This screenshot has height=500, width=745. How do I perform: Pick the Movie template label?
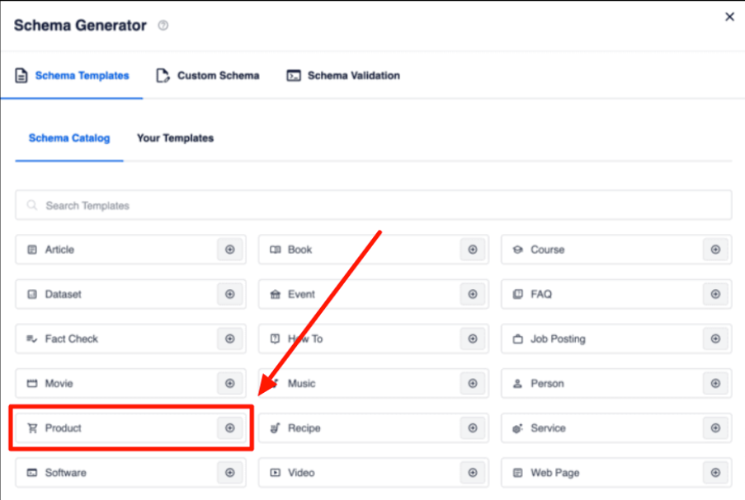[59, 383]
